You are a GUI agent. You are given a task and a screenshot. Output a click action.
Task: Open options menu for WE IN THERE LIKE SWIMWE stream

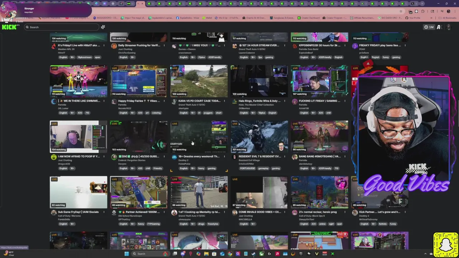(x=104, y=101)
